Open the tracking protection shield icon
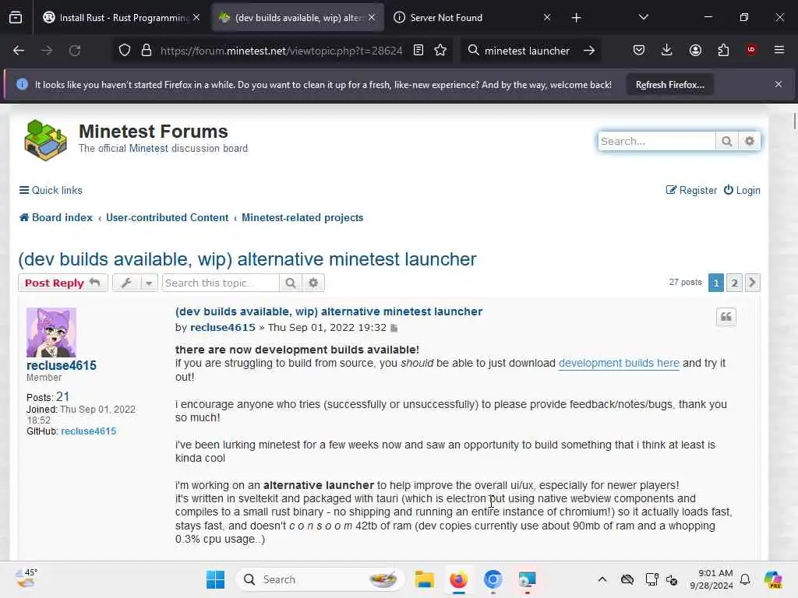The height and width of the screenshot is (598, 798). coord(125,51)
